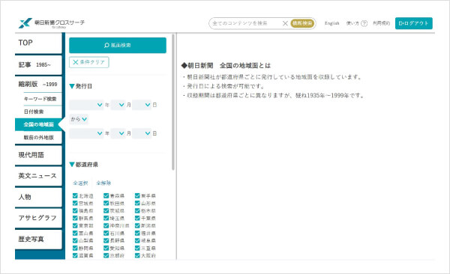Screen dimensions: 450x274
Task: Deselect the 石川県 checkbox
Action: pyautogui.click(x=106, y=233)
